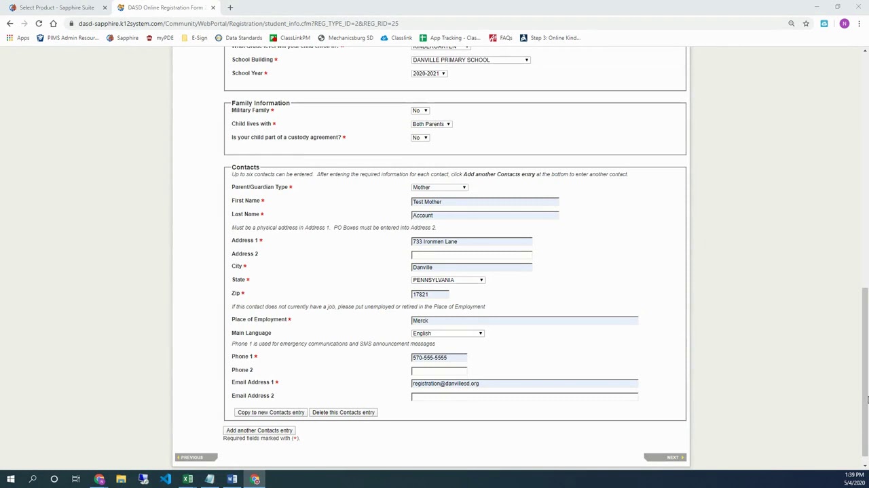Open the Parent/Guardian Type dropdown
Screen dimensions: 869x488
point(439,187)
